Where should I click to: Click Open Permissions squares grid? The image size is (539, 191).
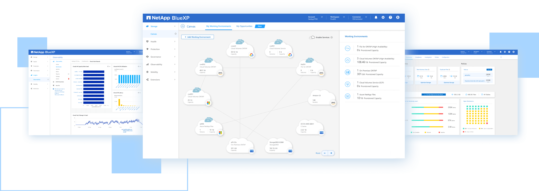[477, 115]
